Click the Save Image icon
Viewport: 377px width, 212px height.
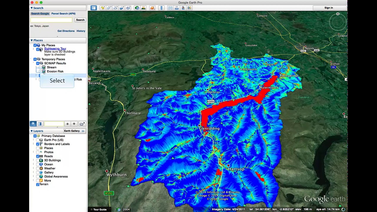[183, 8]
